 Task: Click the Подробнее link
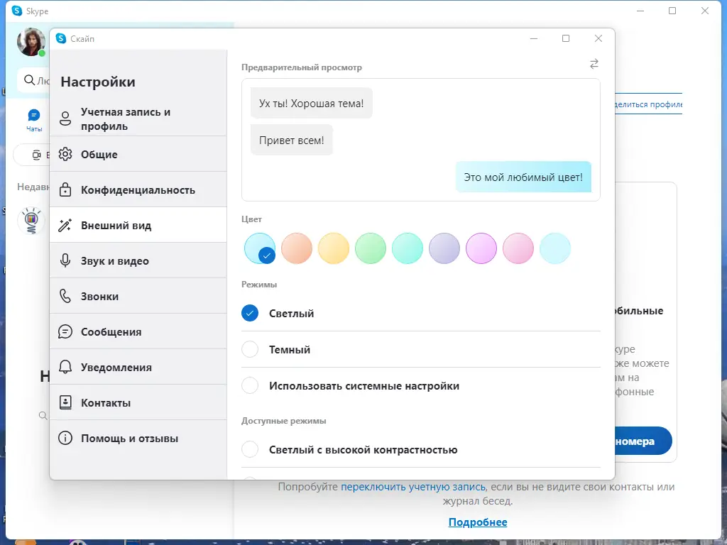pyautogui.click(x=478, y=522)
